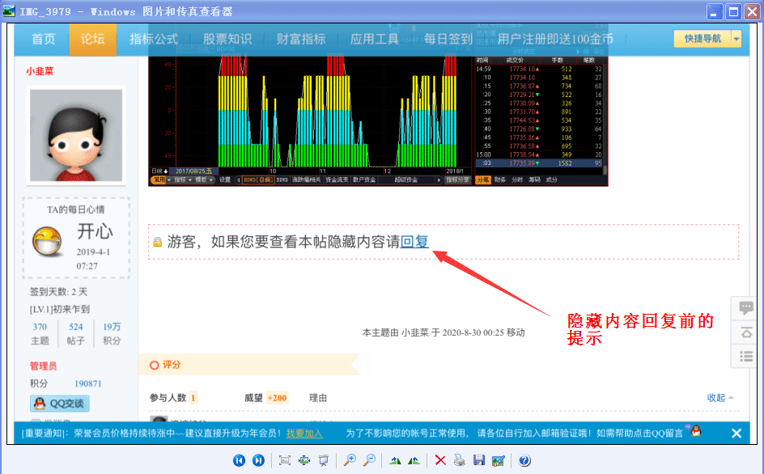Select the Zoom Out magnifier tool
Image resolution: width=764 pixels, height=474 pixels.
[x=370, y=459]
